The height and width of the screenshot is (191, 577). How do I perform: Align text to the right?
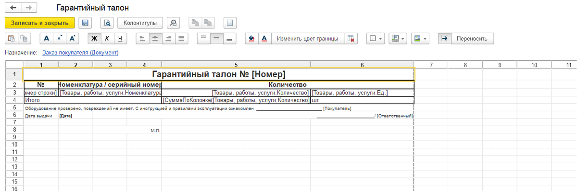point(168,38)
